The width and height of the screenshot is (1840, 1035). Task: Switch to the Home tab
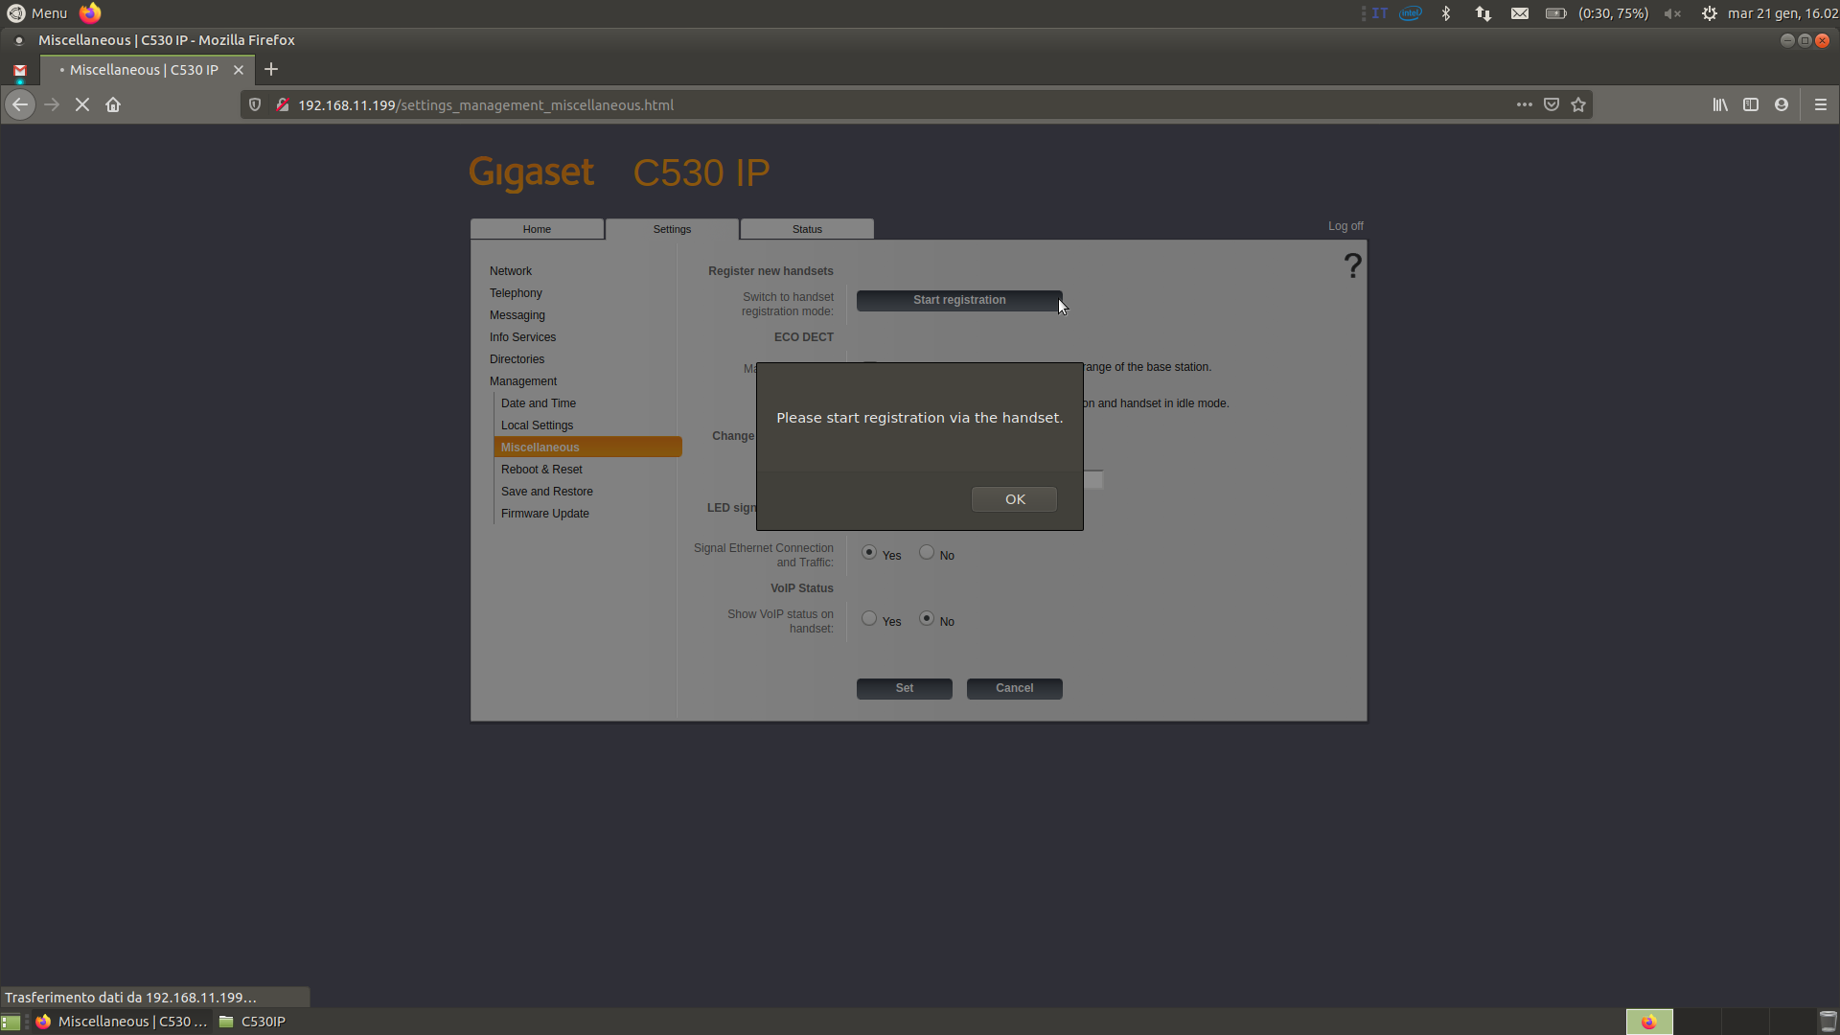(537, 229)
